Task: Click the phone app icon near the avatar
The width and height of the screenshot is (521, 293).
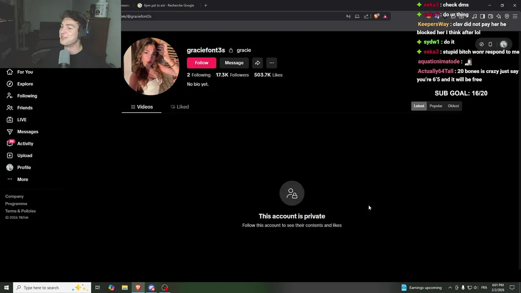Action: tap(490, 44)
